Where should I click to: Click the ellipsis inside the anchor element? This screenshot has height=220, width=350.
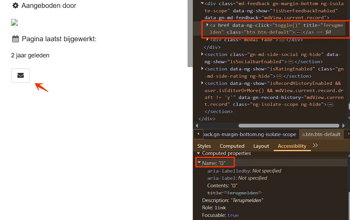pyautogui.click(x=299, y=33)
